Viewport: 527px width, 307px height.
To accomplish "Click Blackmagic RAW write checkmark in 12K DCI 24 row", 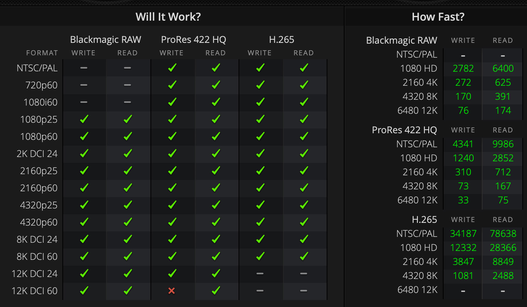I will point(84,273).
